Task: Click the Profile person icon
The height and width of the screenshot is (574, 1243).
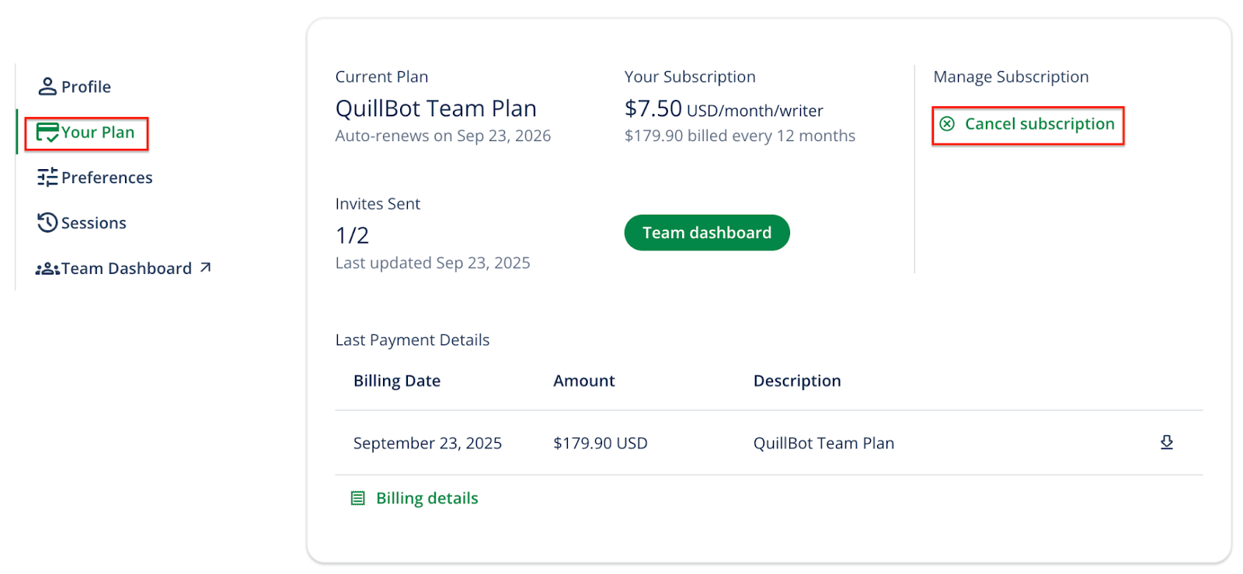Action: (47, 86)
